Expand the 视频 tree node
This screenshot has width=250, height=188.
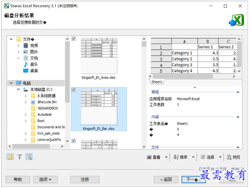19,46
